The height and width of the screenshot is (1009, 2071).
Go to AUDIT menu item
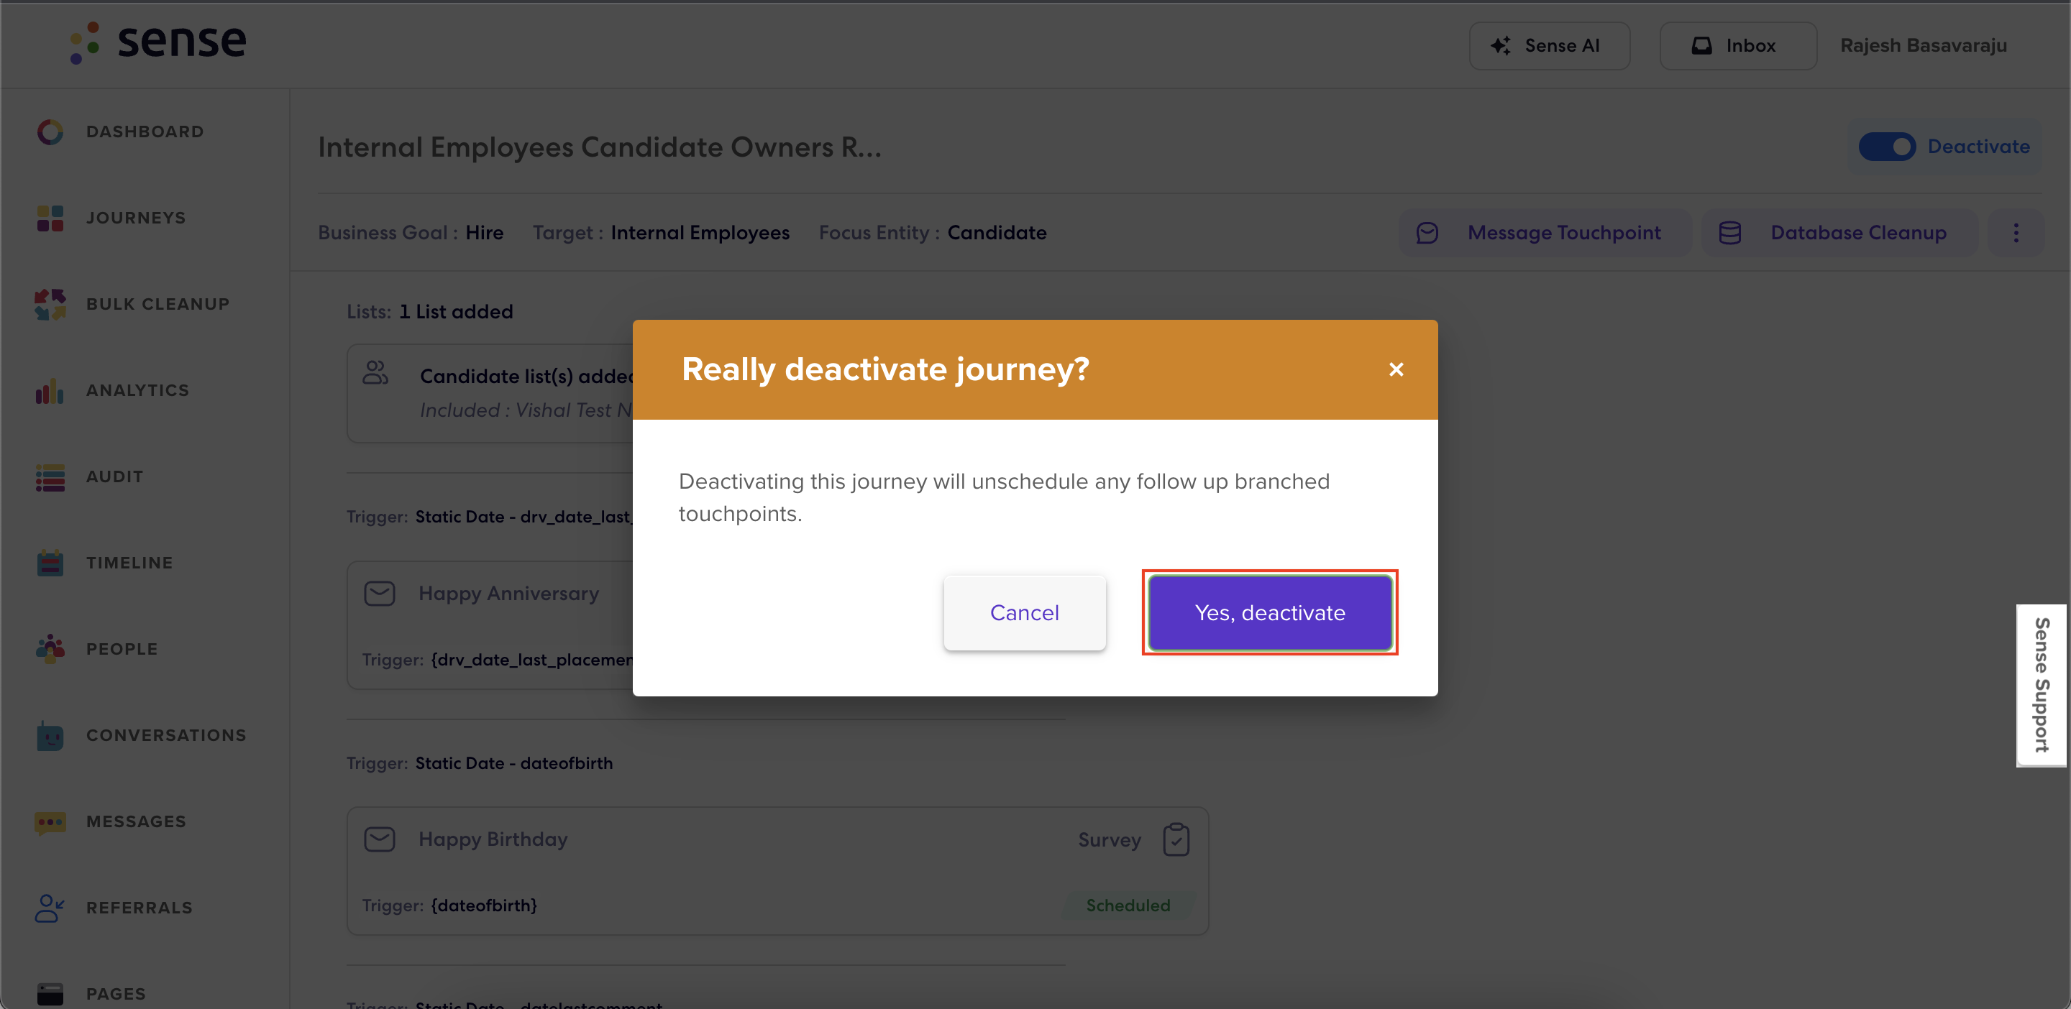point(114,476)
